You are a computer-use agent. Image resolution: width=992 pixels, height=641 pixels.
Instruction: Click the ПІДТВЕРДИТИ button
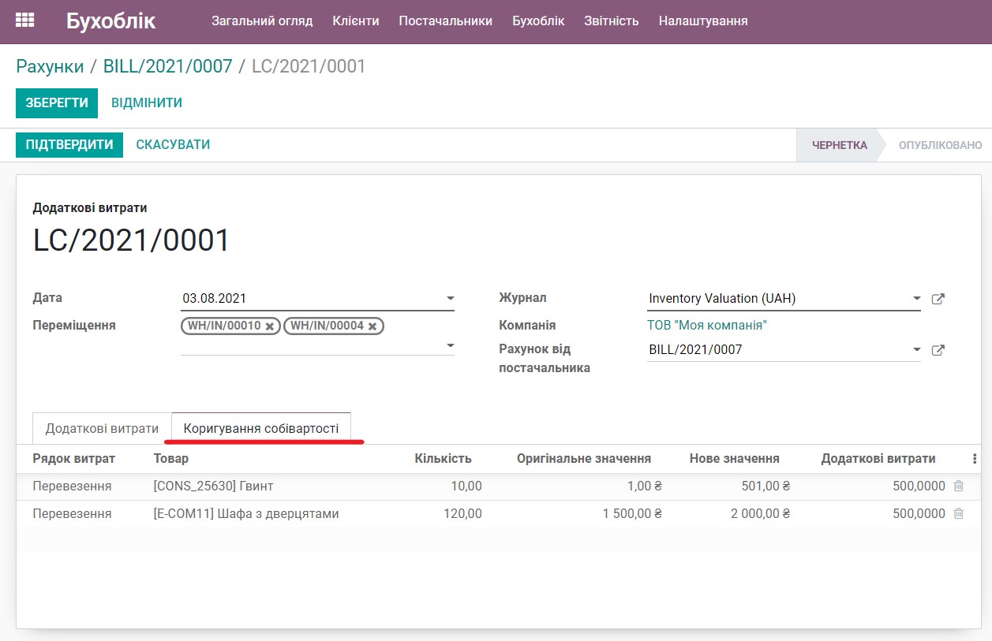[69, 144]
